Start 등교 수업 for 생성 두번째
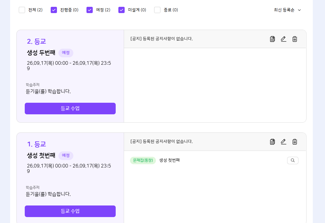The image size is (325, 223). pyautogui.click(x=70, y=108)
